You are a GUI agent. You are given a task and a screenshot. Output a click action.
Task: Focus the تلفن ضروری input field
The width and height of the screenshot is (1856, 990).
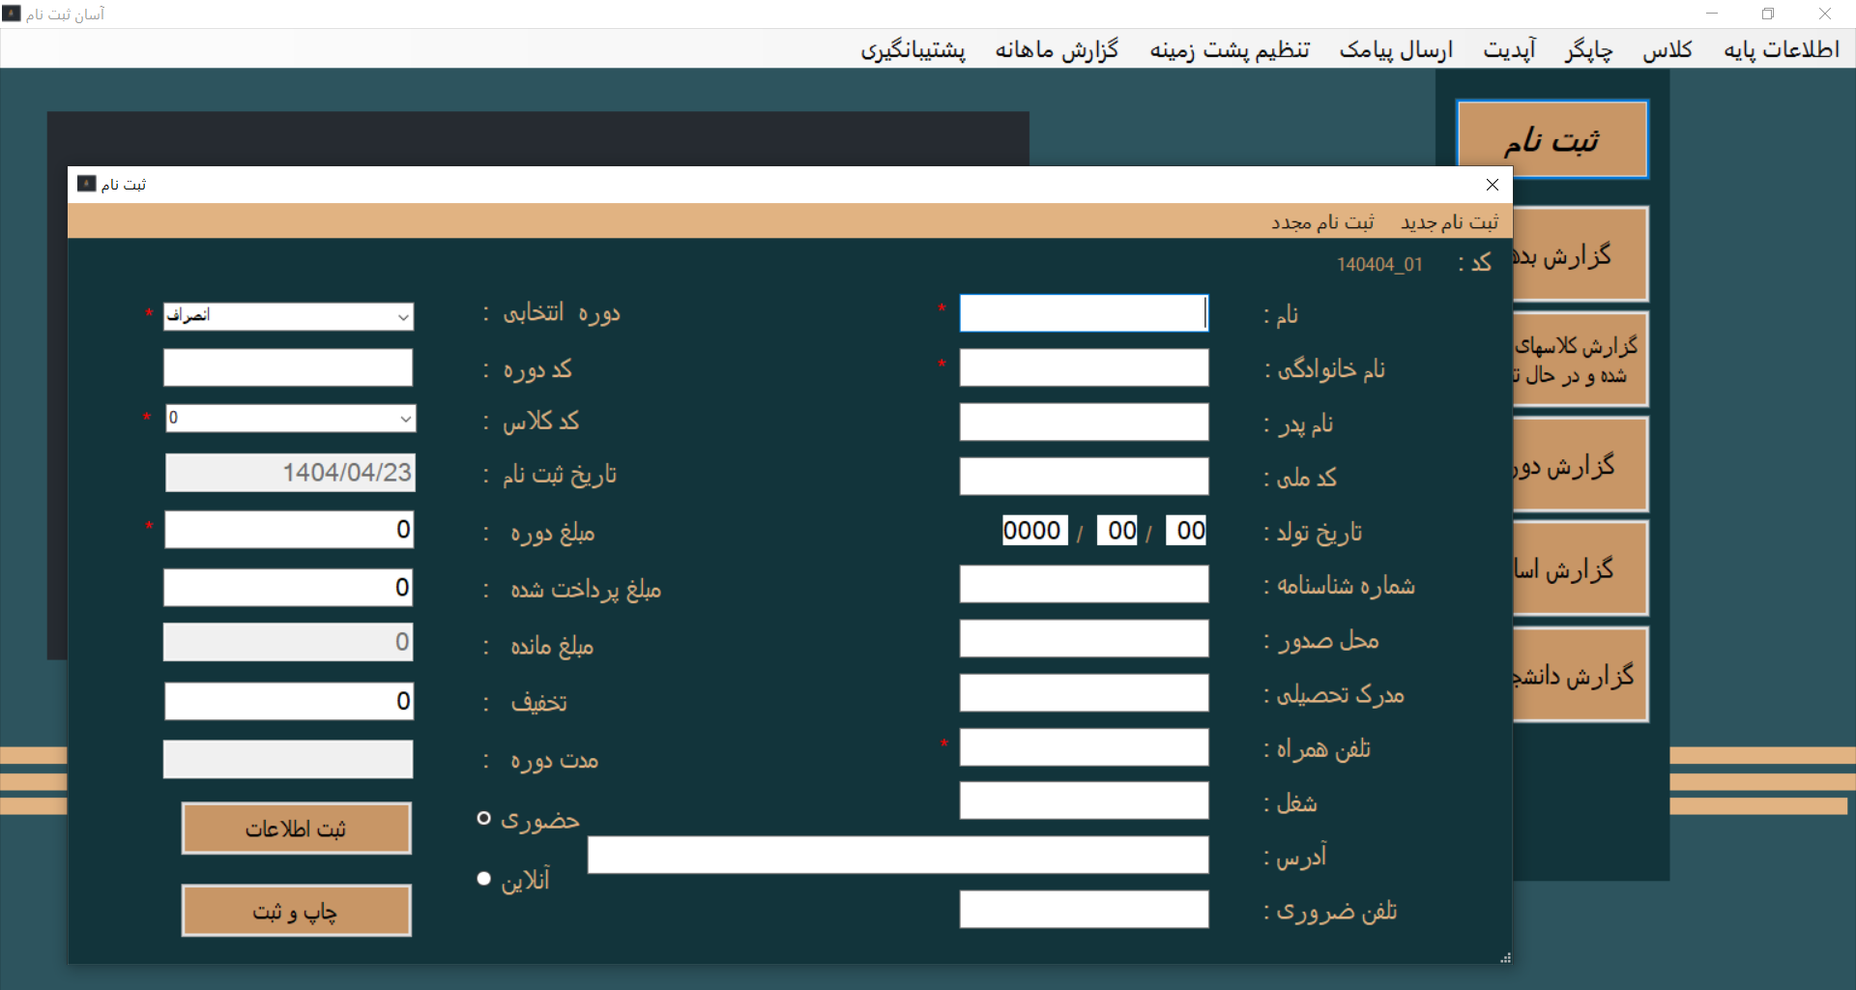tap(1084, 909)
